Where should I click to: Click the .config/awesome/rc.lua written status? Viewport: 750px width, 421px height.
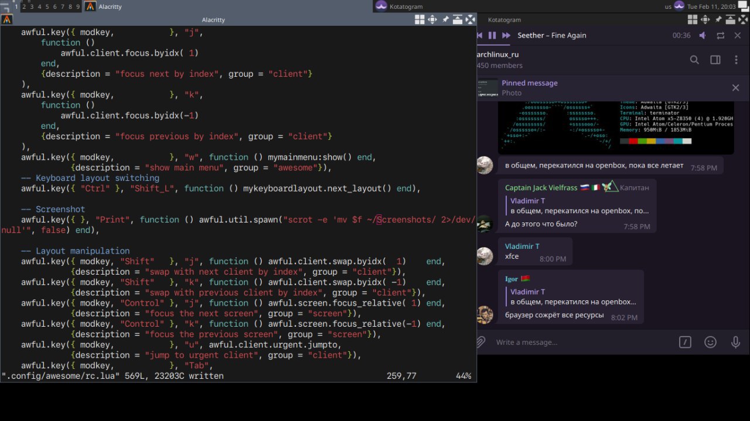112,376
